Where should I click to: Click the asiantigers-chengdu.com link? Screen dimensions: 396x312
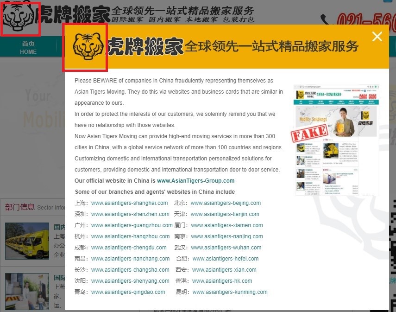pyautogui.click(x=129, y=248)
